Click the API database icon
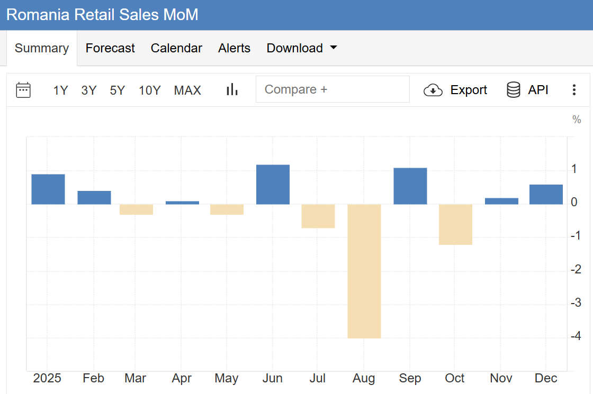Viewport: 593px width, 394px height. coord(513,90)
